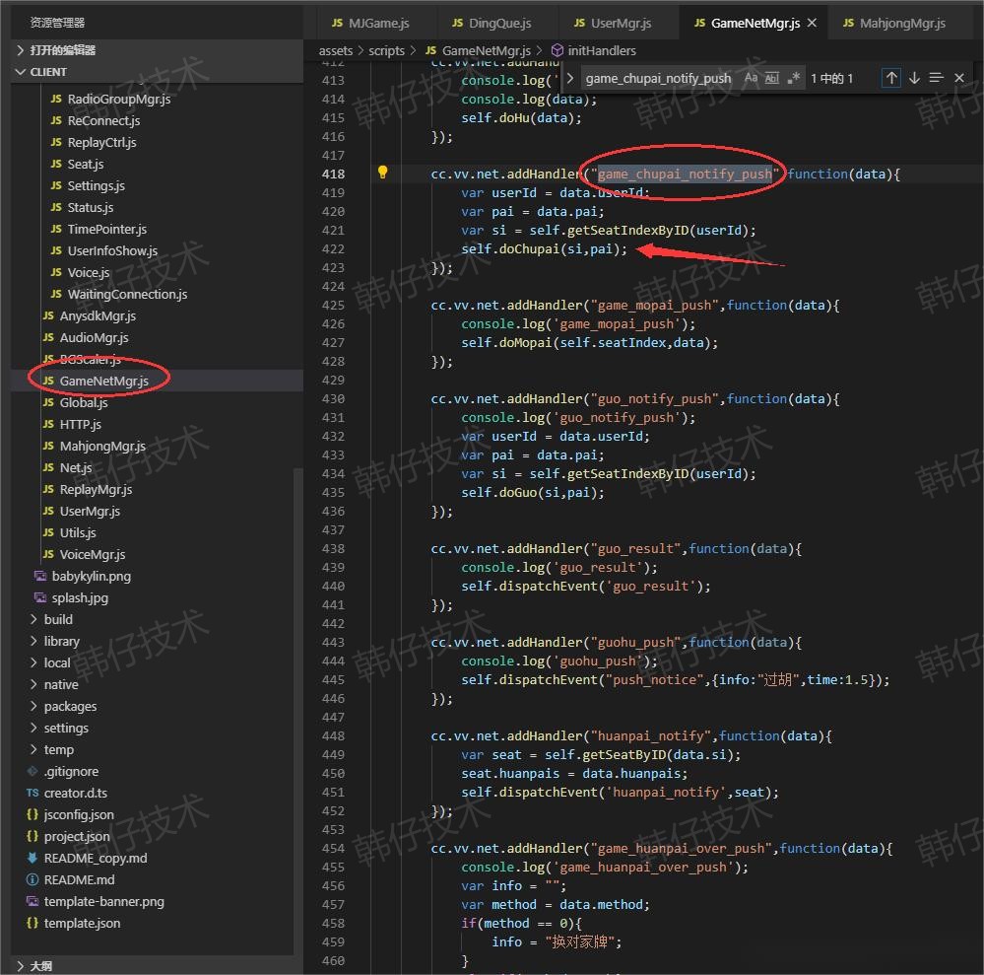Open Utils.js file

(x=78, y=532)
